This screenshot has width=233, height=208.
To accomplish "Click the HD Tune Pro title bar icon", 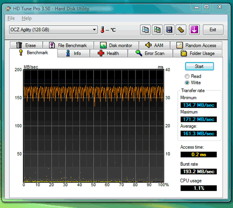I will [x=8, y=9].
